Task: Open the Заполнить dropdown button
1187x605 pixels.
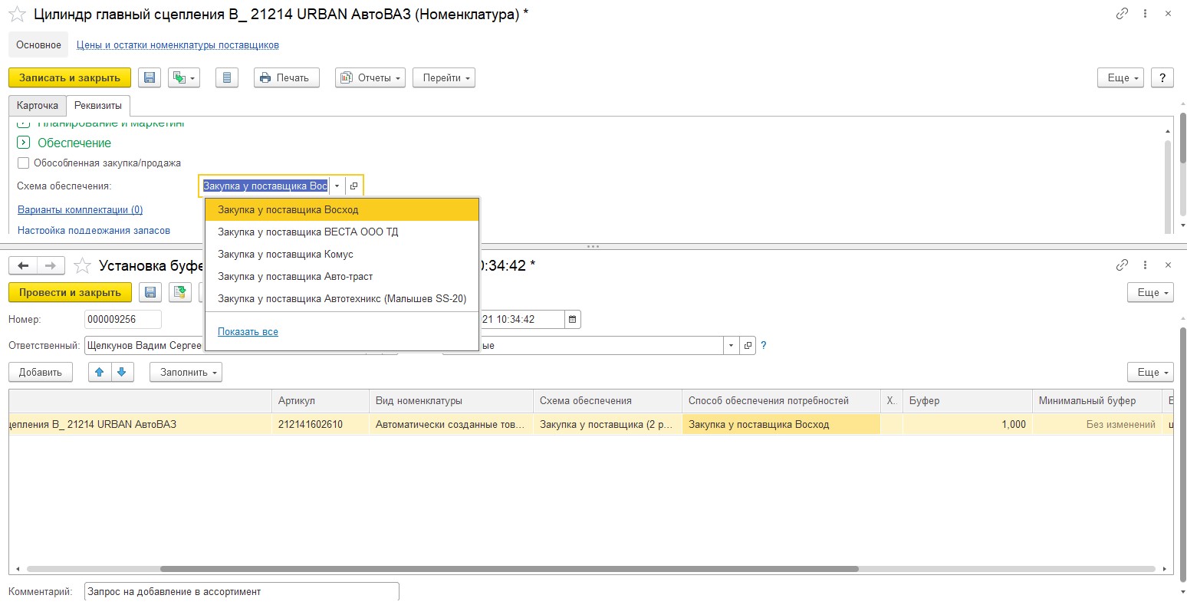Action: click(x=186, y=372)
